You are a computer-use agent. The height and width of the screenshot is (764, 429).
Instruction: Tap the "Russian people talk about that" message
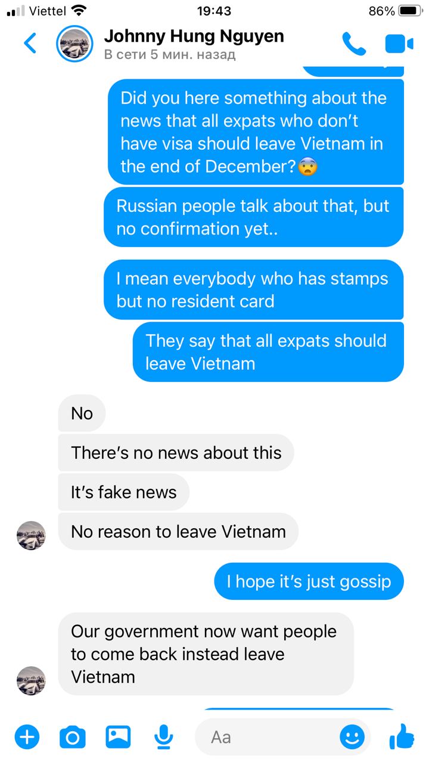254,217
